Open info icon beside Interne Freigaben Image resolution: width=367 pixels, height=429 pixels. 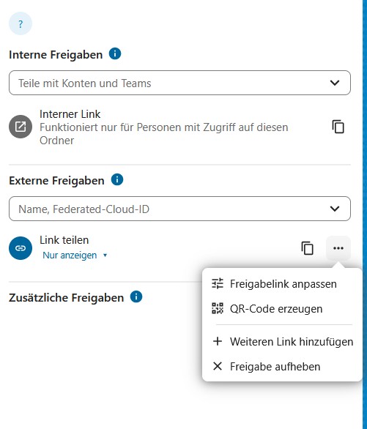pyautogui.click(x=115, y=53)
